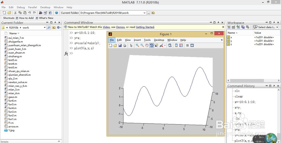This screenshot has height=143, width=281.
Task: Click the New Script icon in MATLAB toolbar
Action: pos(4,13)
